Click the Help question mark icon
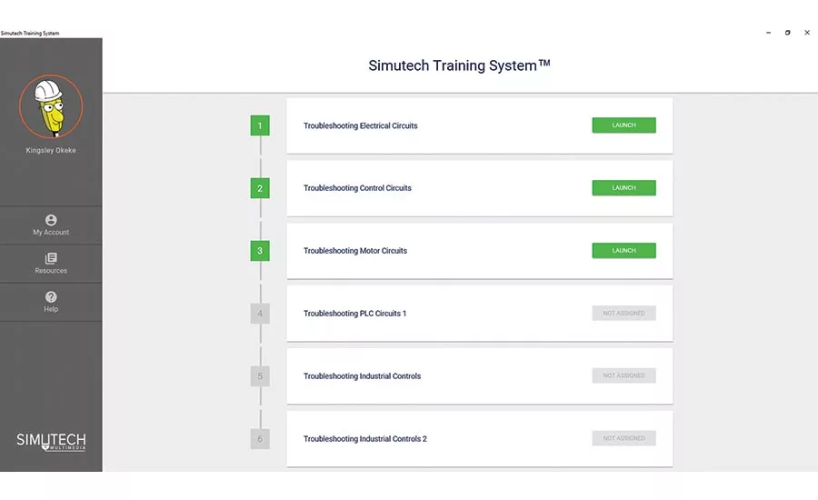The width and height of the screenshot is (818, 500). 51,297
